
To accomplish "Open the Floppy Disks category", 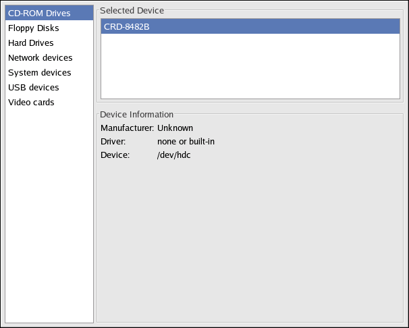I will click(33, 28).
